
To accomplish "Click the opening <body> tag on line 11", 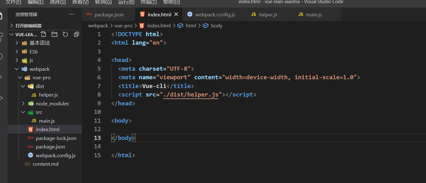I will click(x=122, y=120).
